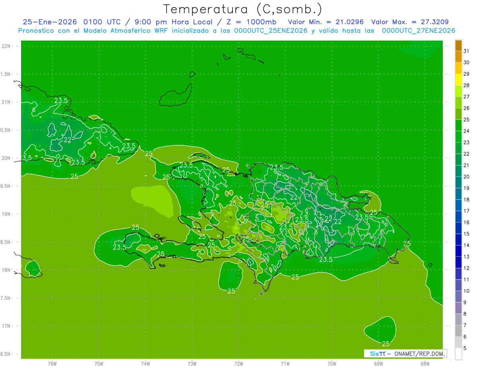
Task: Click the legend value "10"
Action: click(466, 291)
